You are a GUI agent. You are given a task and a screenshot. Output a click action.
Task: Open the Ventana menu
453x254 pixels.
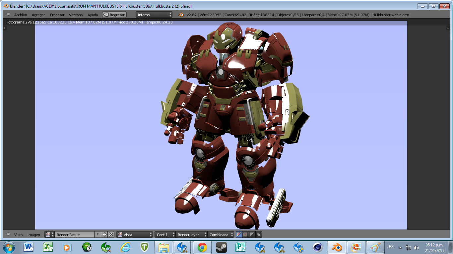coord(76,15)
